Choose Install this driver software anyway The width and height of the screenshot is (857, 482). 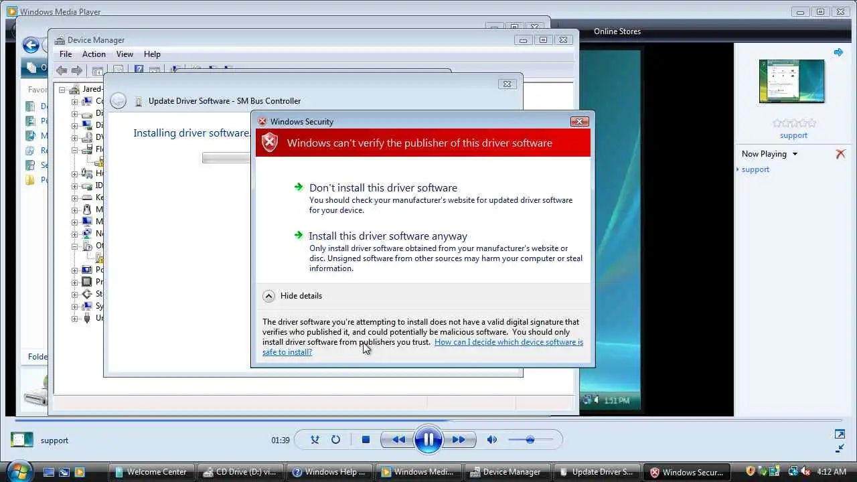tap(388, 236)
